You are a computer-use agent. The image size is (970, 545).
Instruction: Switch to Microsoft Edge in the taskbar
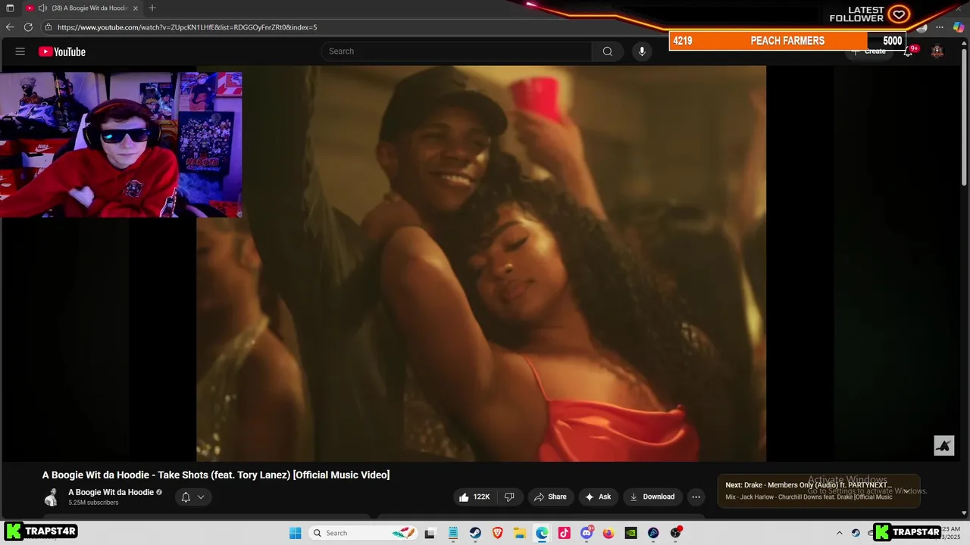coord(542,533)
